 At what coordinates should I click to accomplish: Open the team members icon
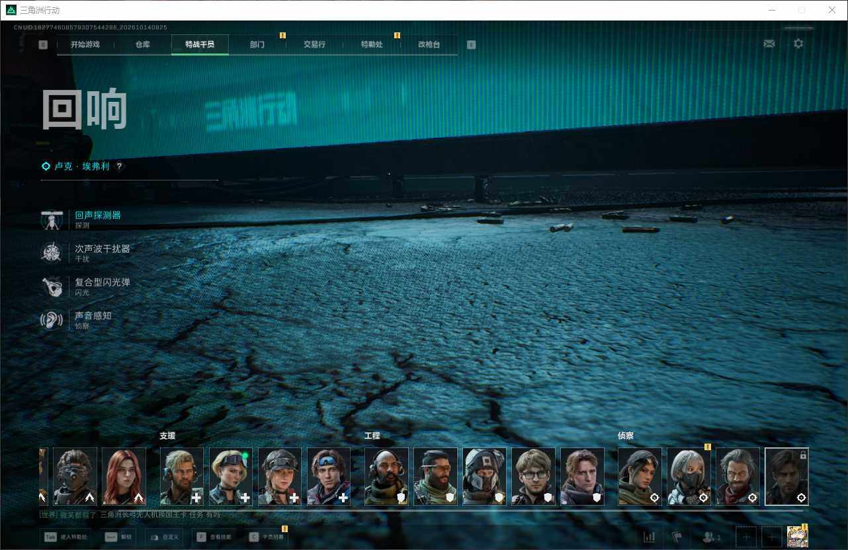pyautogui.click(x=712, y=537)
